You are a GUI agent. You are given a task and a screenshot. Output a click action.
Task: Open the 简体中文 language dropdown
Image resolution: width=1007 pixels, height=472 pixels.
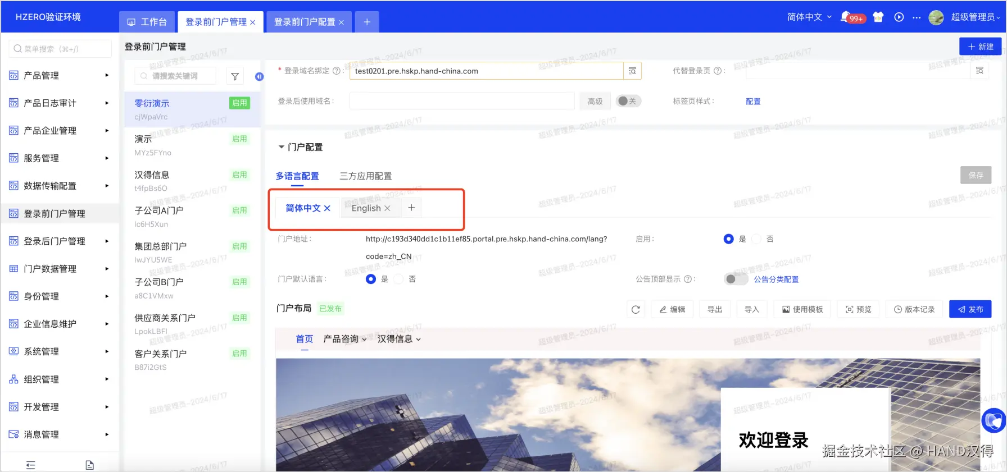click(809, 17)
